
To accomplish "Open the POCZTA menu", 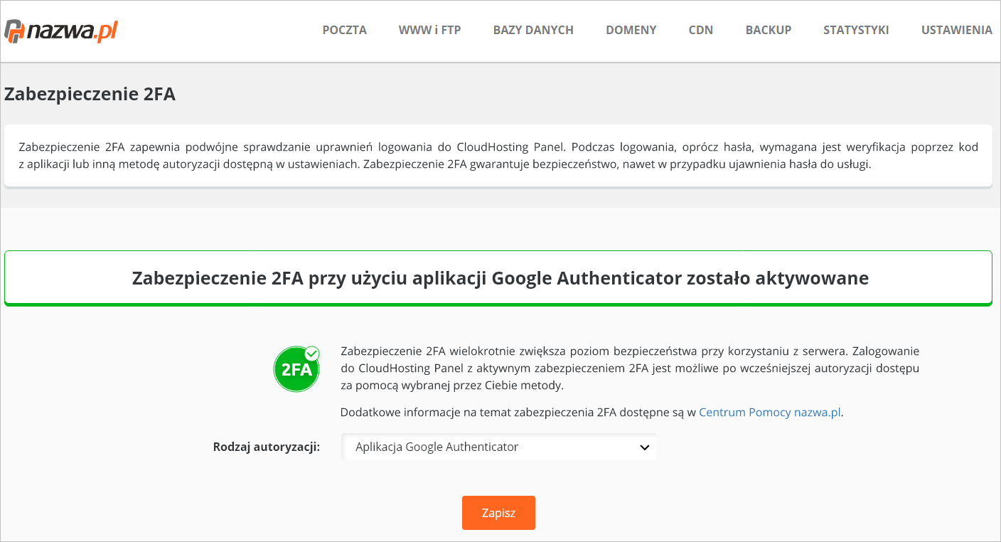I will pyautogui.click(x=345, y=30).
